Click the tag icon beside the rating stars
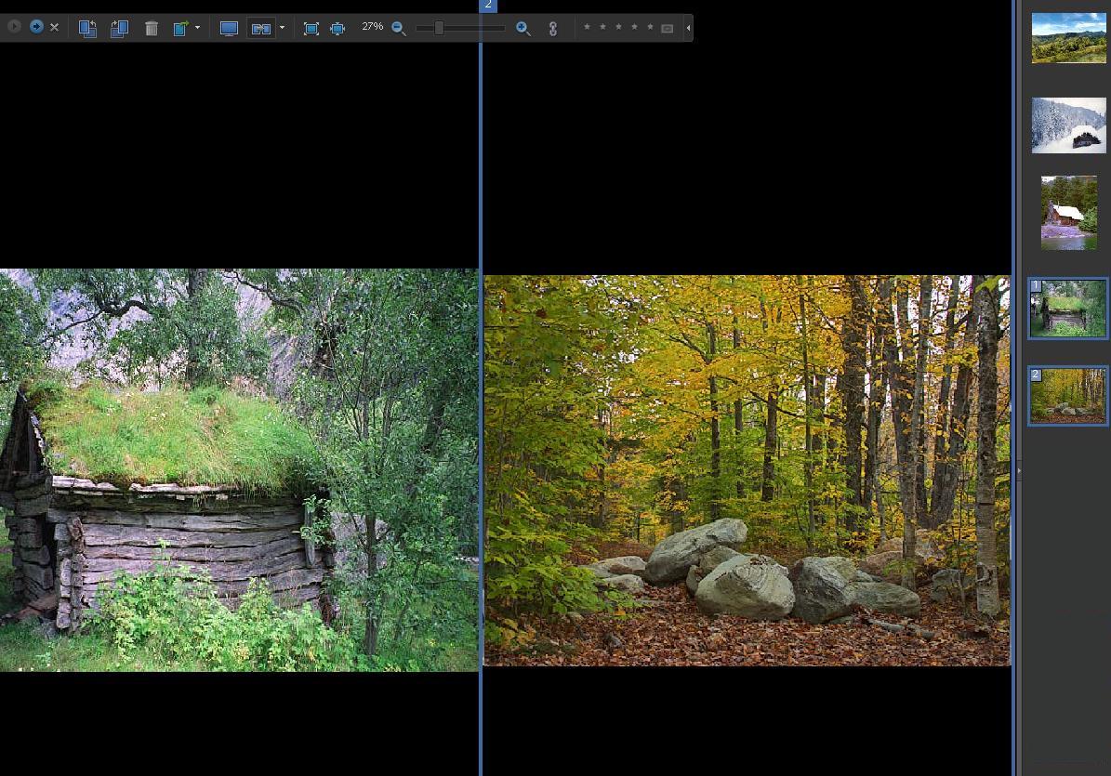Screen dimensions: 1111x776 pyautogui.click(x=667, y=28)
